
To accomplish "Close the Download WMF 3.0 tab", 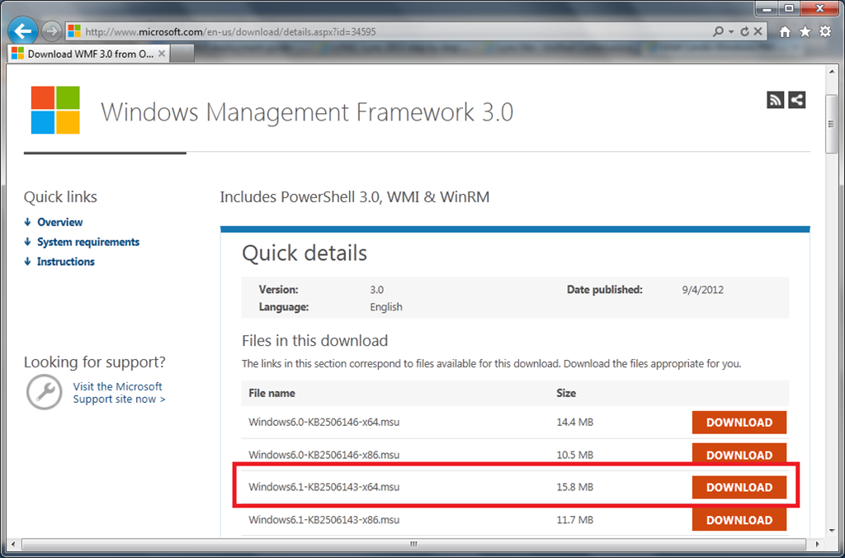I will pos(161,54).
